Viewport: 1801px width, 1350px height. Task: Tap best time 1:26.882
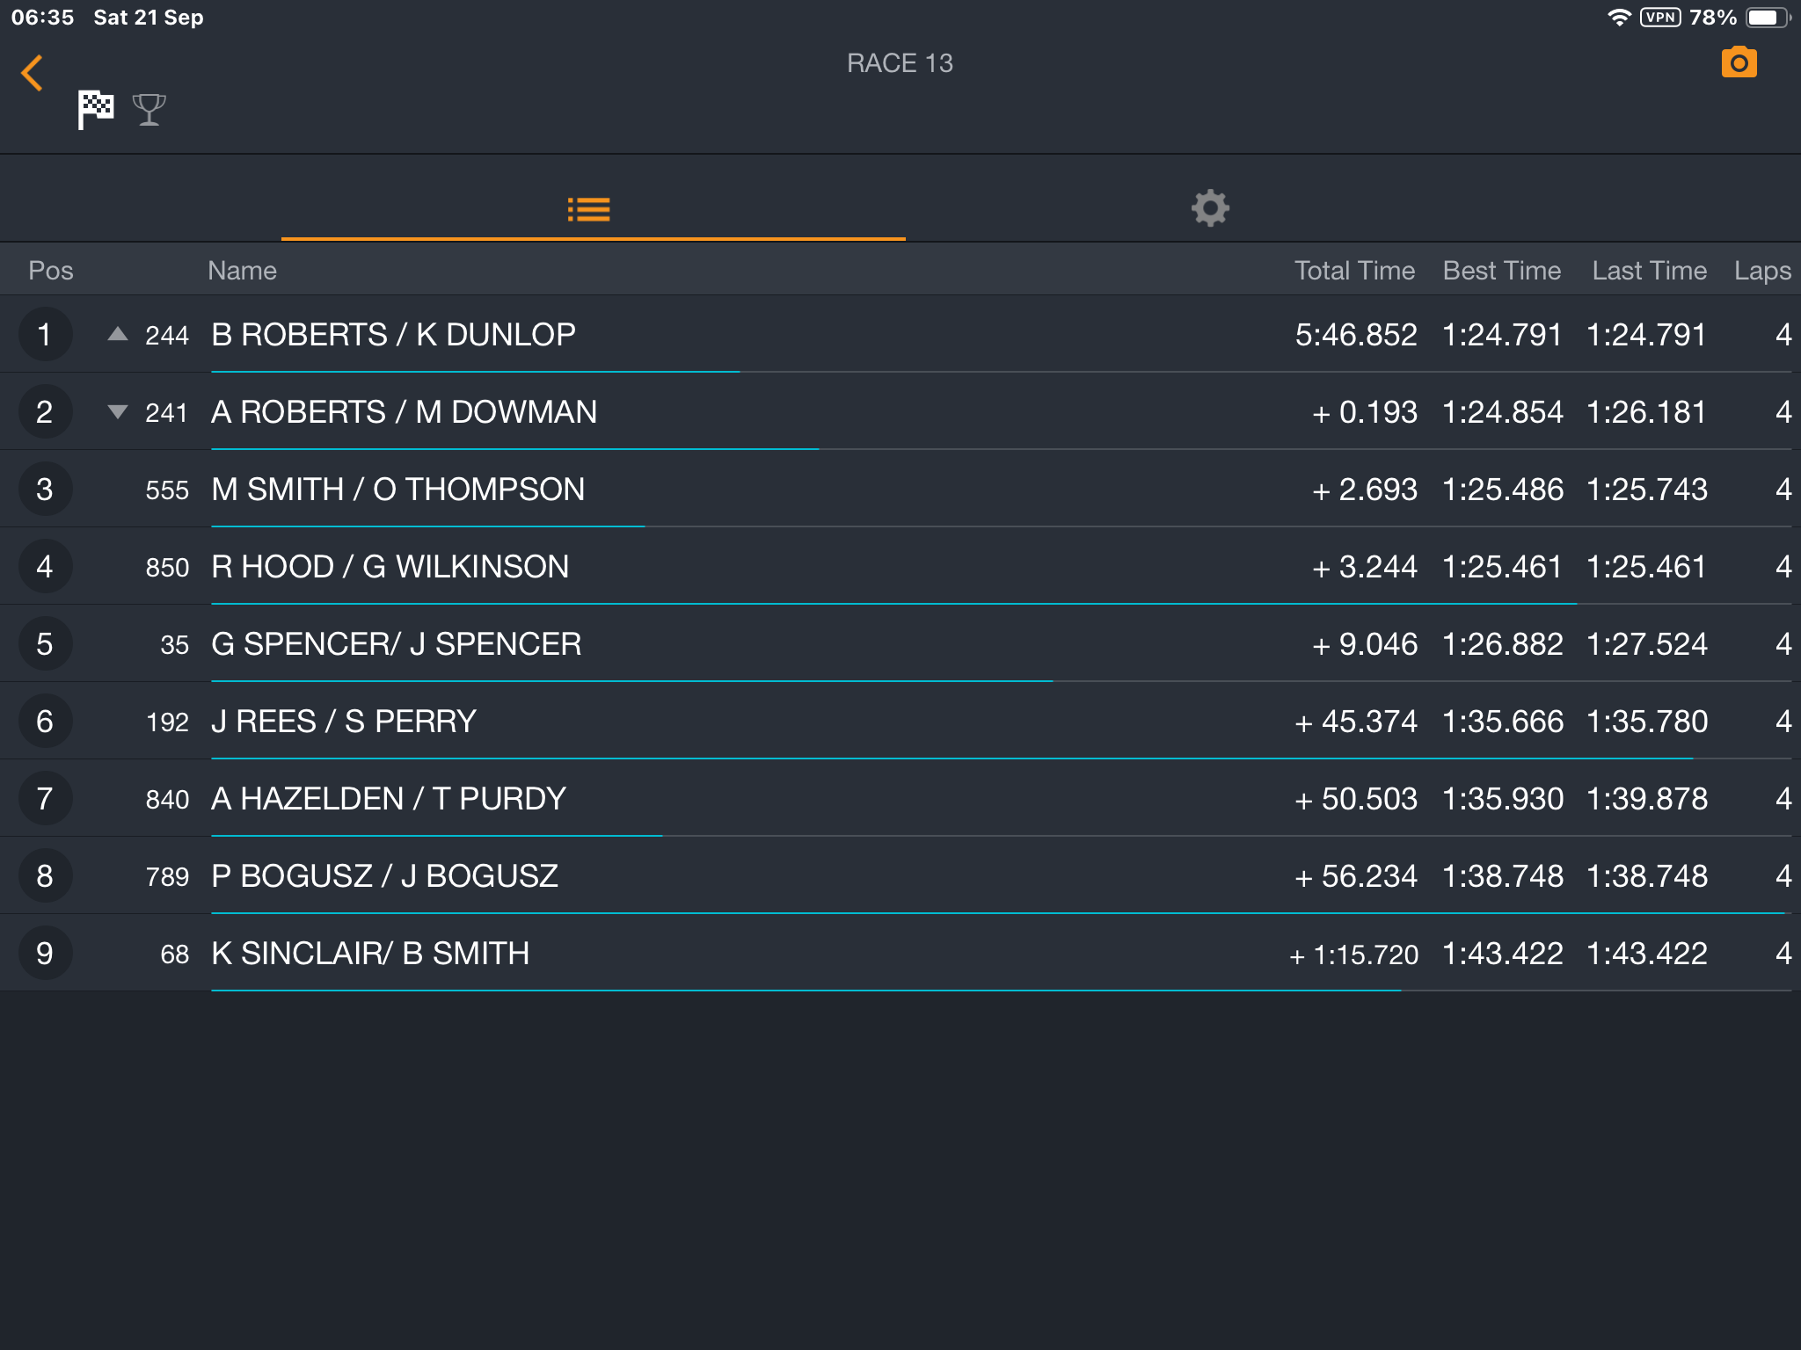[1503, 644]
